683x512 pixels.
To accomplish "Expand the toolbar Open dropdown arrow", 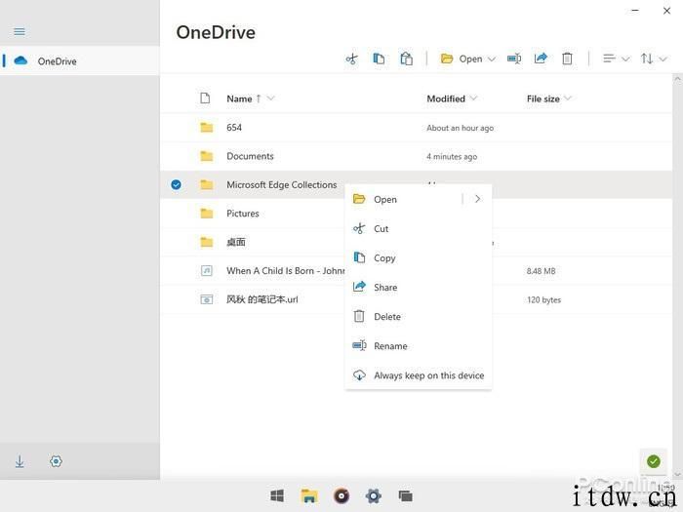I will point(492,59).
